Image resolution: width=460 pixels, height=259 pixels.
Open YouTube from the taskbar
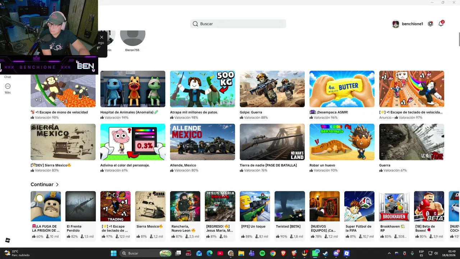pyautogui.click(x=220, y=253)
